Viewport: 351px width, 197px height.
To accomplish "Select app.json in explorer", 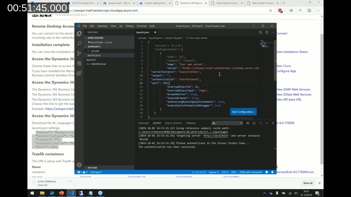I will point(91,59).
